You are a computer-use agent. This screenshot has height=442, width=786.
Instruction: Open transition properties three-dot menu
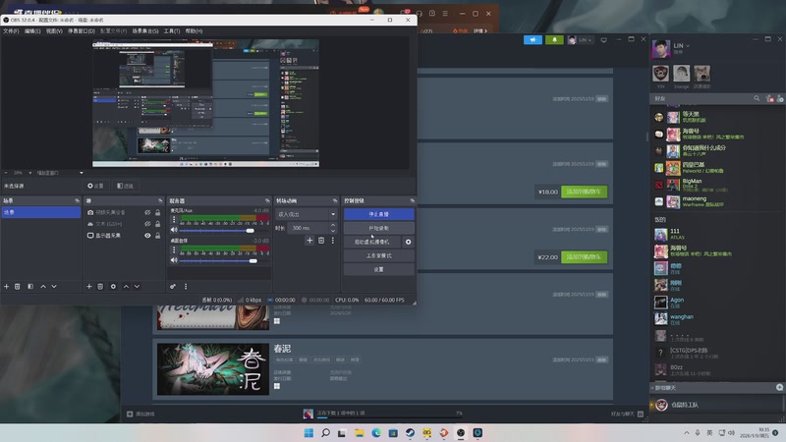[332, 241]
